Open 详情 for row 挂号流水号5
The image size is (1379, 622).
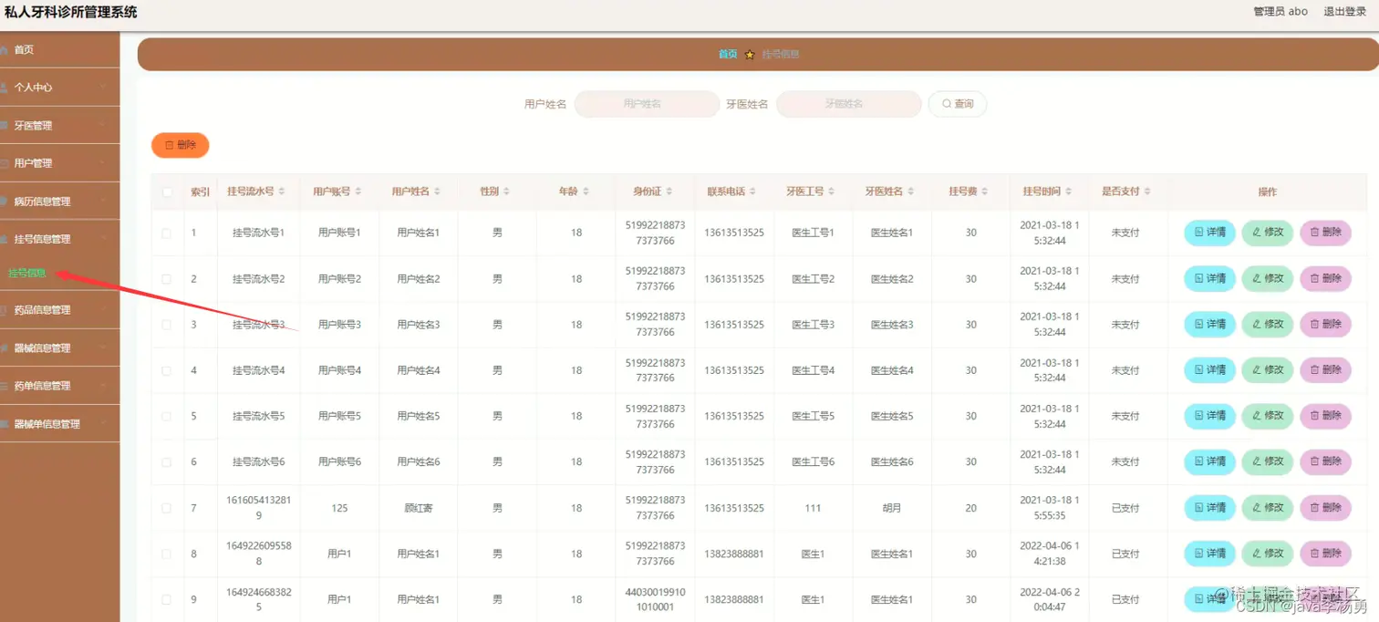(1209, 416)
